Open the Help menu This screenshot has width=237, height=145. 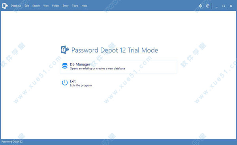[x=84, y=6]
